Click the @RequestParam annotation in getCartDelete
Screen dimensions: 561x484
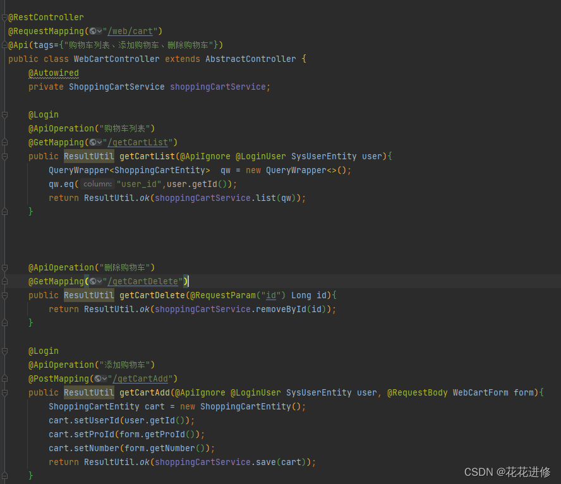tap(223, 296)
